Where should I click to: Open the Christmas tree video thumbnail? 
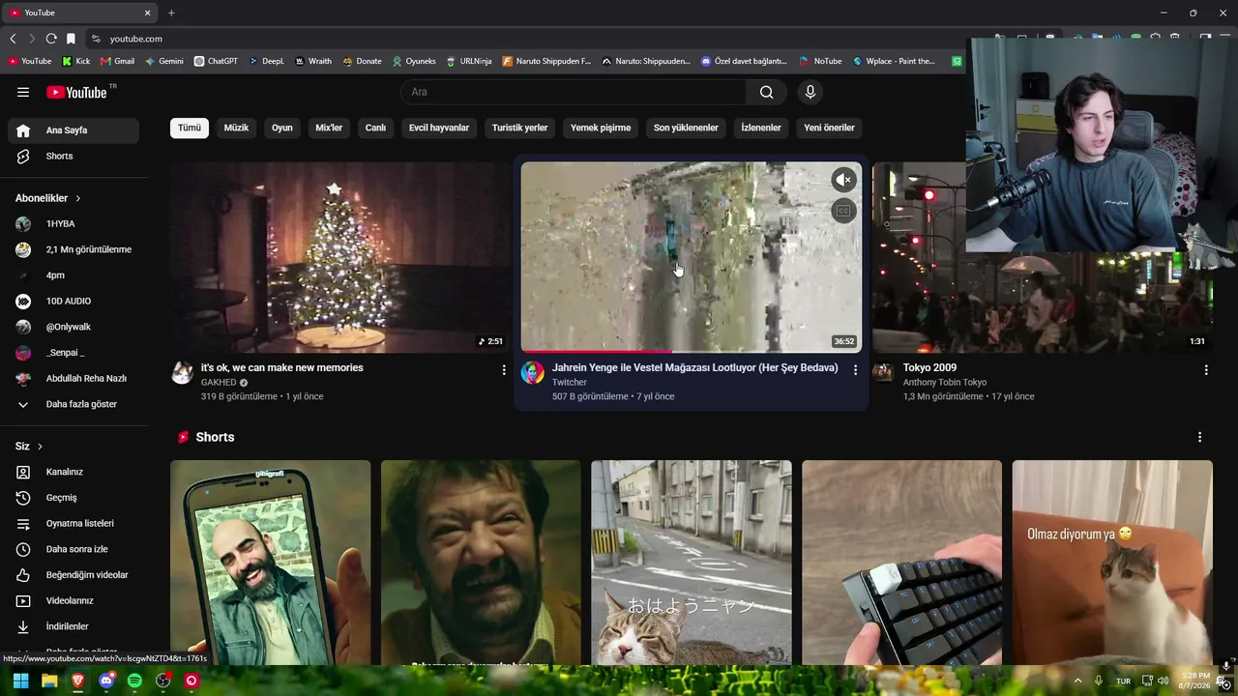tap(340, 257)
